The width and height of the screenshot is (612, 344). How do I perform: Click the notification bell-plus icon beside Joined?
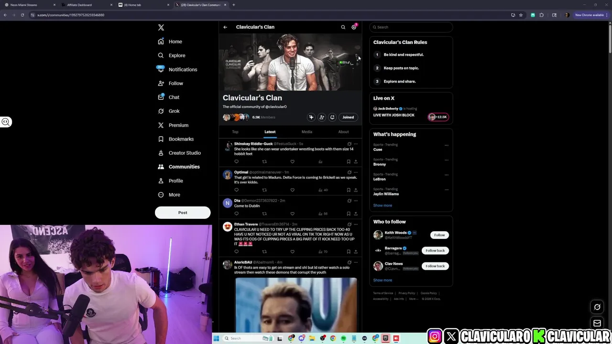[332, 117]
